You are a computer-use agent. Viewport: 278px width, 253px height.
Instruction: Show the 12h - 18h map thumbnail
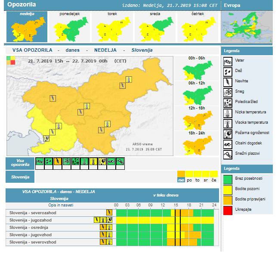click(198, 120)
